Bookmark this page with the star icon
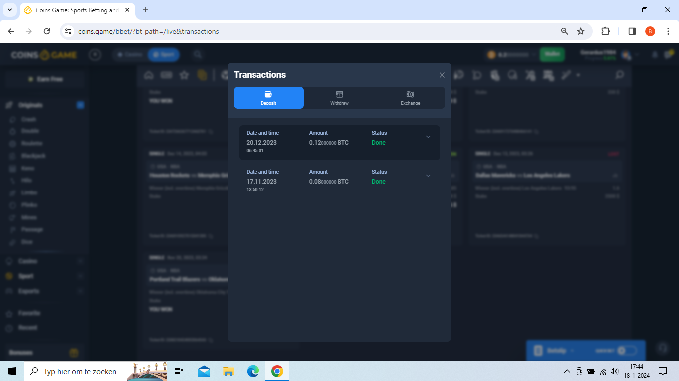Image resolution: width=679 pixels, height=381 pixels. pyautogui.click(x=581, y=31)
